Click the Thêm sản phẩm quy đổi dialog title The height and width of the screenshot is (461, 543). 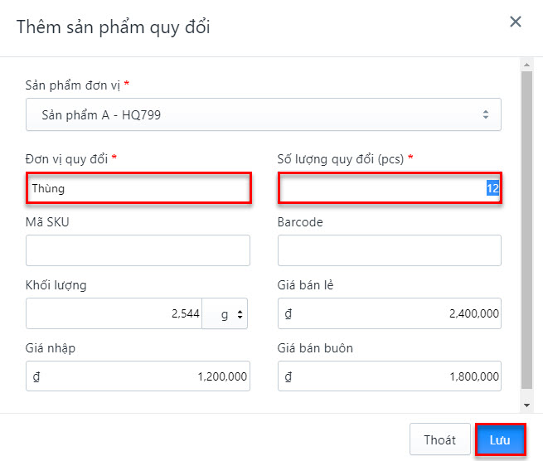point(114,27)
